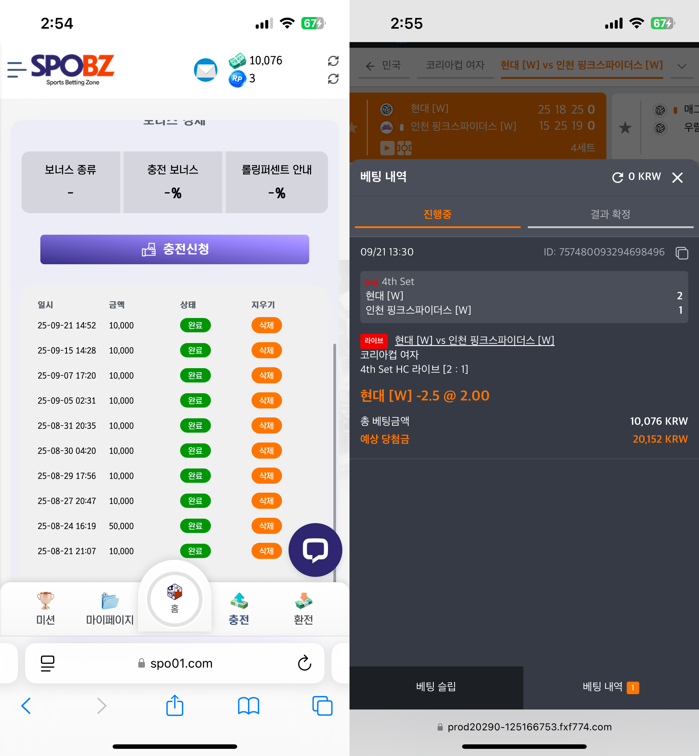Viewport: 699px width, 756px height.
Task: Copy the bet ID number
Action: click(x=682, y=253)
